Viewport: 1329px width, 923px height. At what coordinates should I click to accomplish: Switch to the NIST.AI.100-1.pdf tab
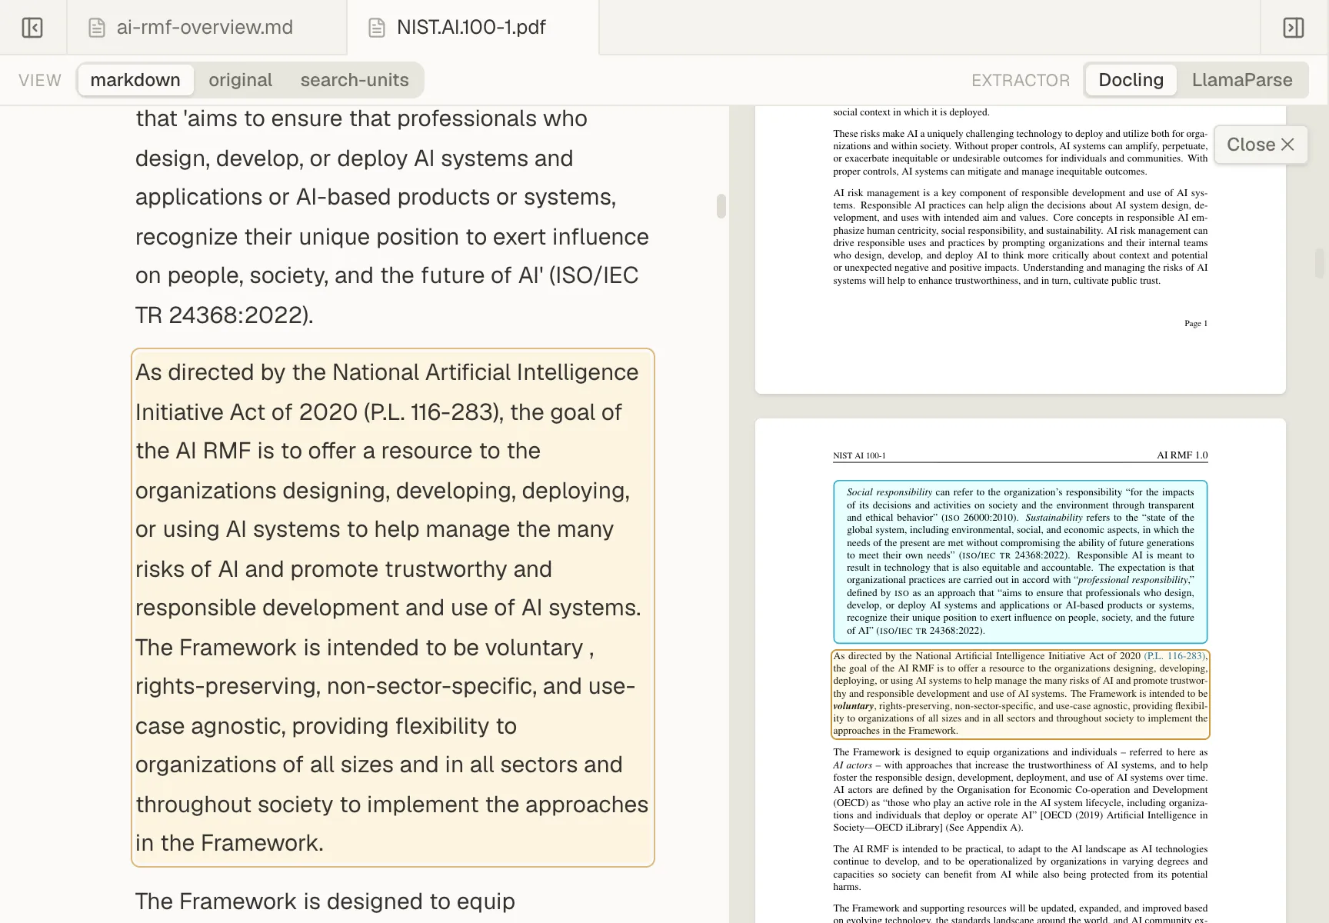point(472,28)
